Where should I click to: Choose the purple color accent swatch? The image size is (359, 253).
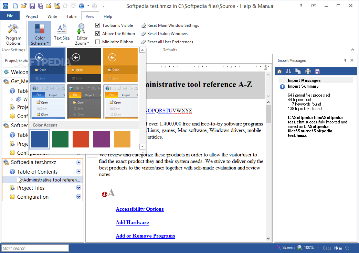tap(102, 139)
